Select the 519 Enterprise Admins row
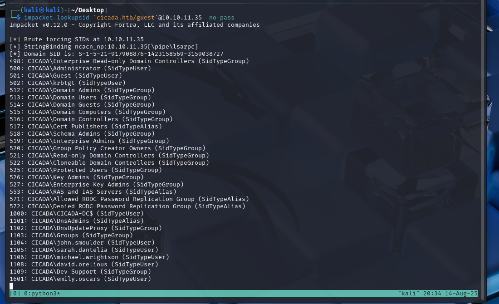Viewport: 499px width, 304px height. [x=89, y=141]
